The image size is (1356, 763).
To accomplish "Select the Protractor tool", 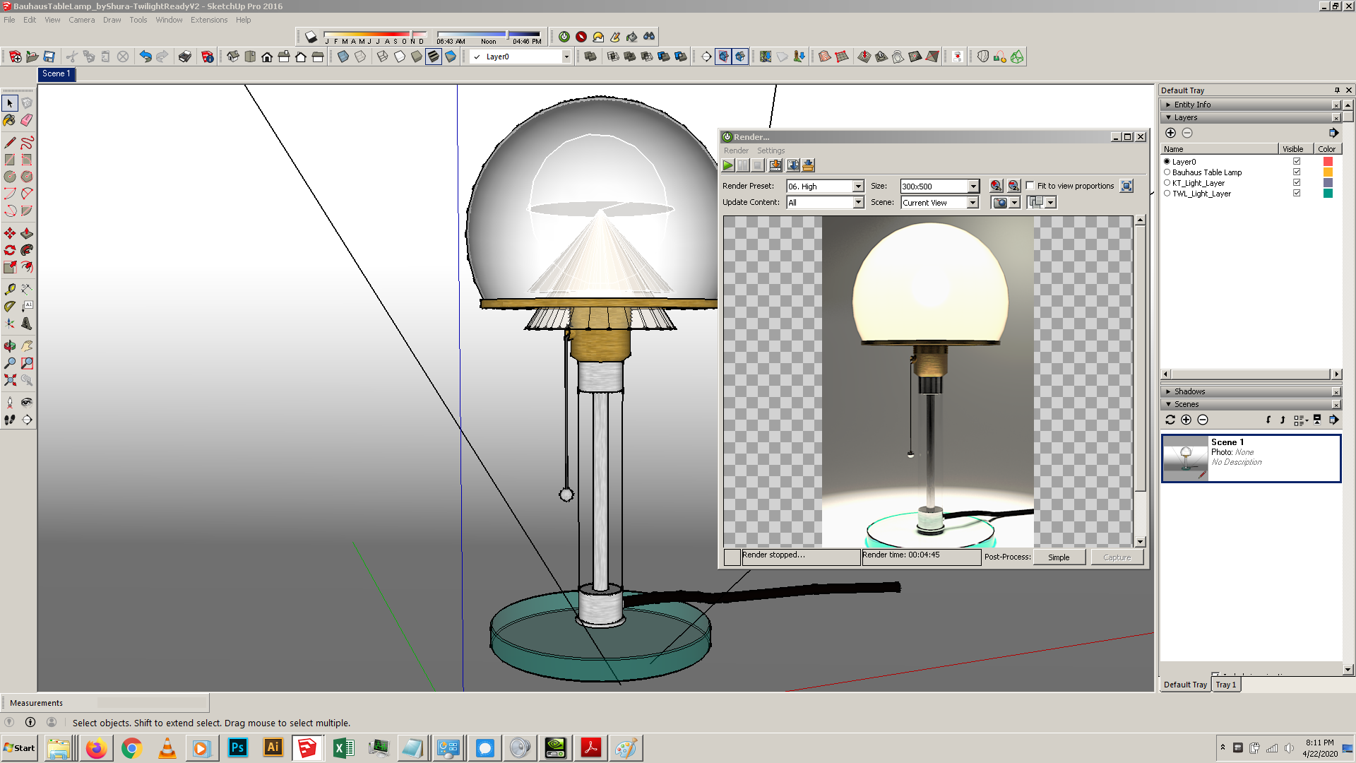I will click(x=10, y=306).
